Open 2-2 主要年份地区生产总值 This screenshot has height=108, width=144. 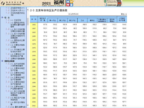pyautogui.click(x=18, y=69)
